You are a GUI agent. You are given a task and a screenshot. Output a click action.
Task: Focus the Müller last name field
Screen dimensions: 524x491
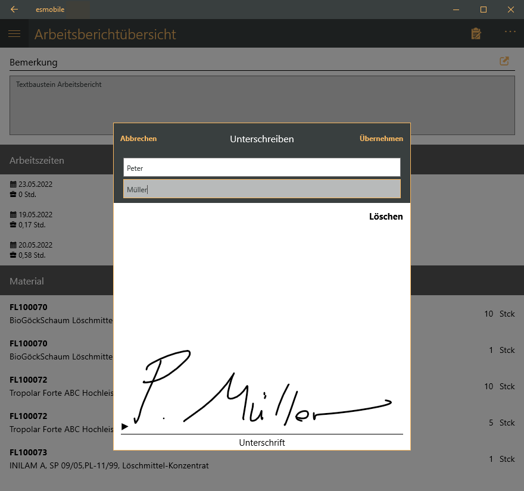261,189
